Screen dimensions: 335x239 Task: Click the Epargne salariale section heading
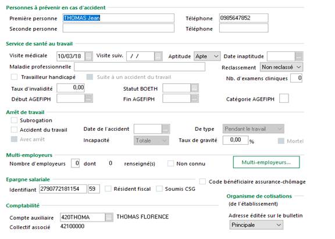point(28,180)
